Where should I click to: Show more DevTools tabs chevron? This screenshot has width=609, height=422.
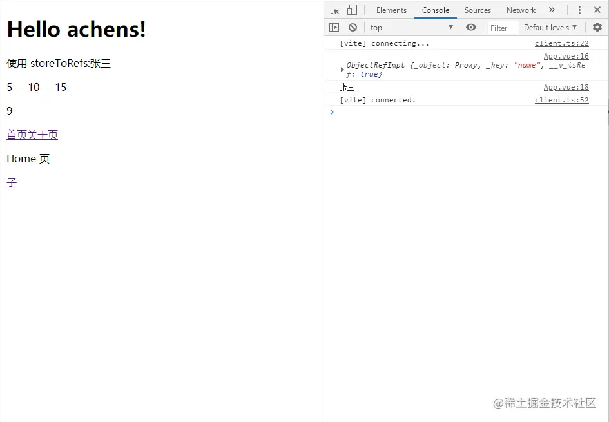pyautogui.click(x=552, y=10)
